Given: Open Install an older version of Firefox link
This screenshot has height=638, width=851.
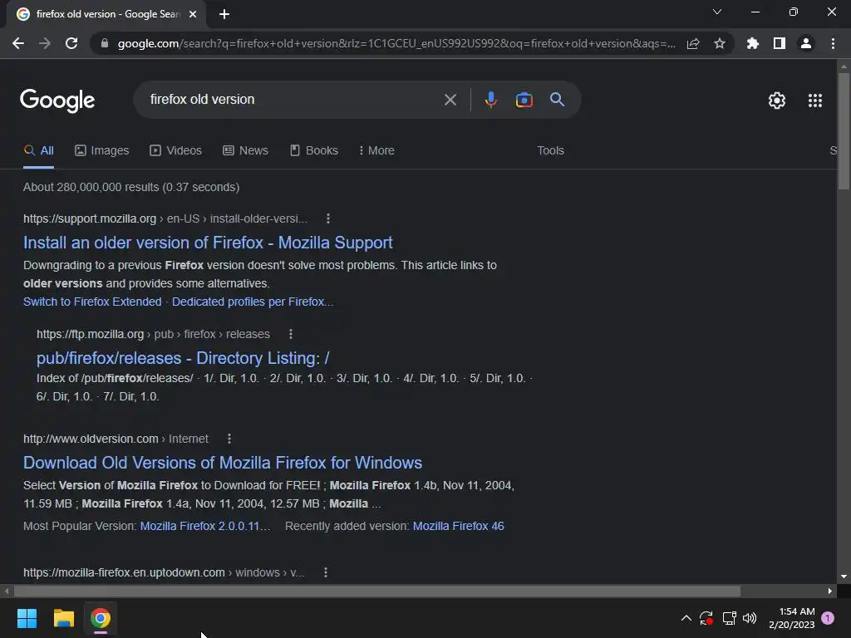Looking at the screenshot, I should (208, 243).
